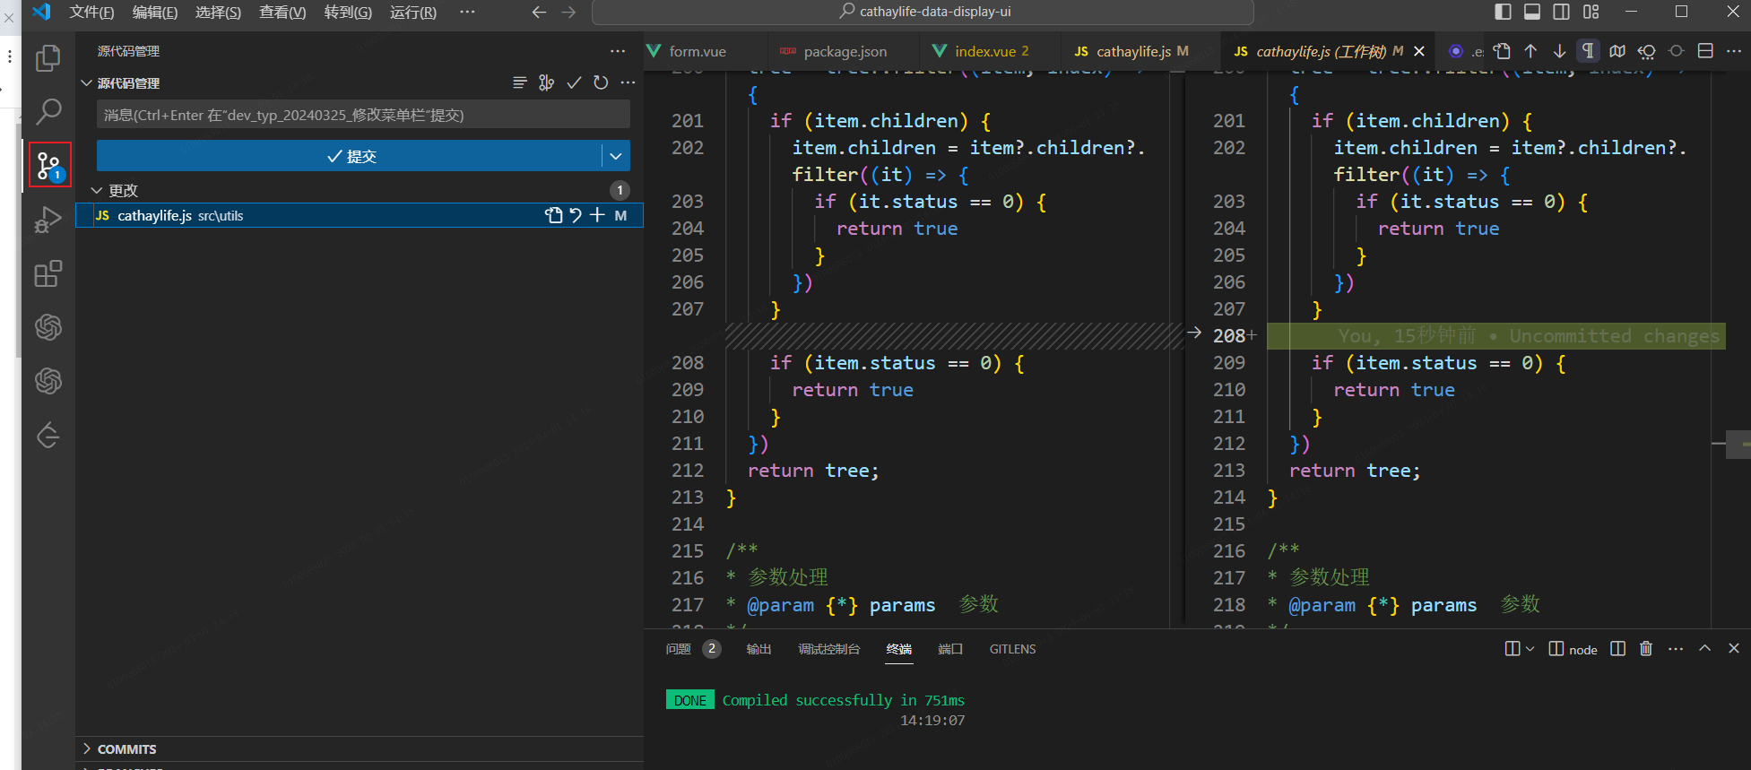The height and width of the screenshot is (770, 1751).
Task: Open the 查看(V) menu
Action: point(282,12)
